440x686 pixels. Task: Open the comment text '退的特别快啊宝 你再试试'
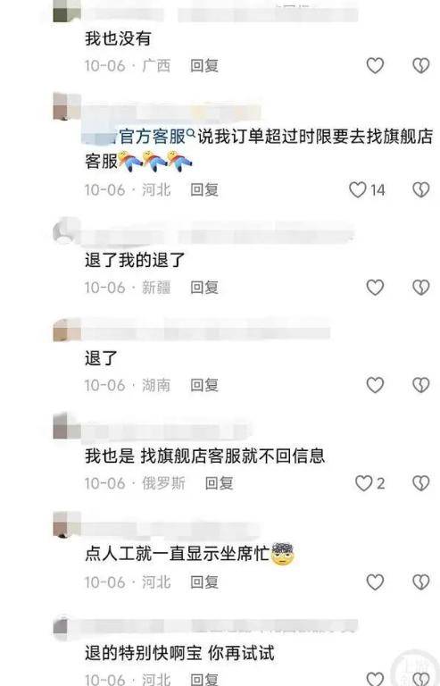click(179, 653)
